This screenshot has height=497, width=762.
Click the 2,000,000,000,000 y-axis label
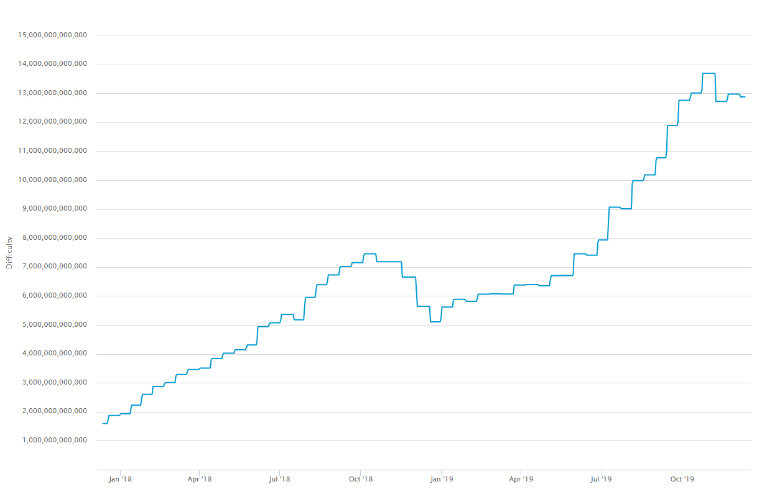(x=55, y=412)
